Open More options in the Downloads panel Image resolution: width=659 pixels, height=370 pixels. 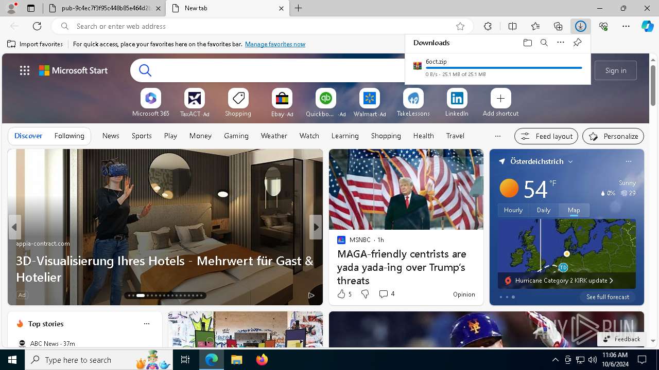[561, 43]
